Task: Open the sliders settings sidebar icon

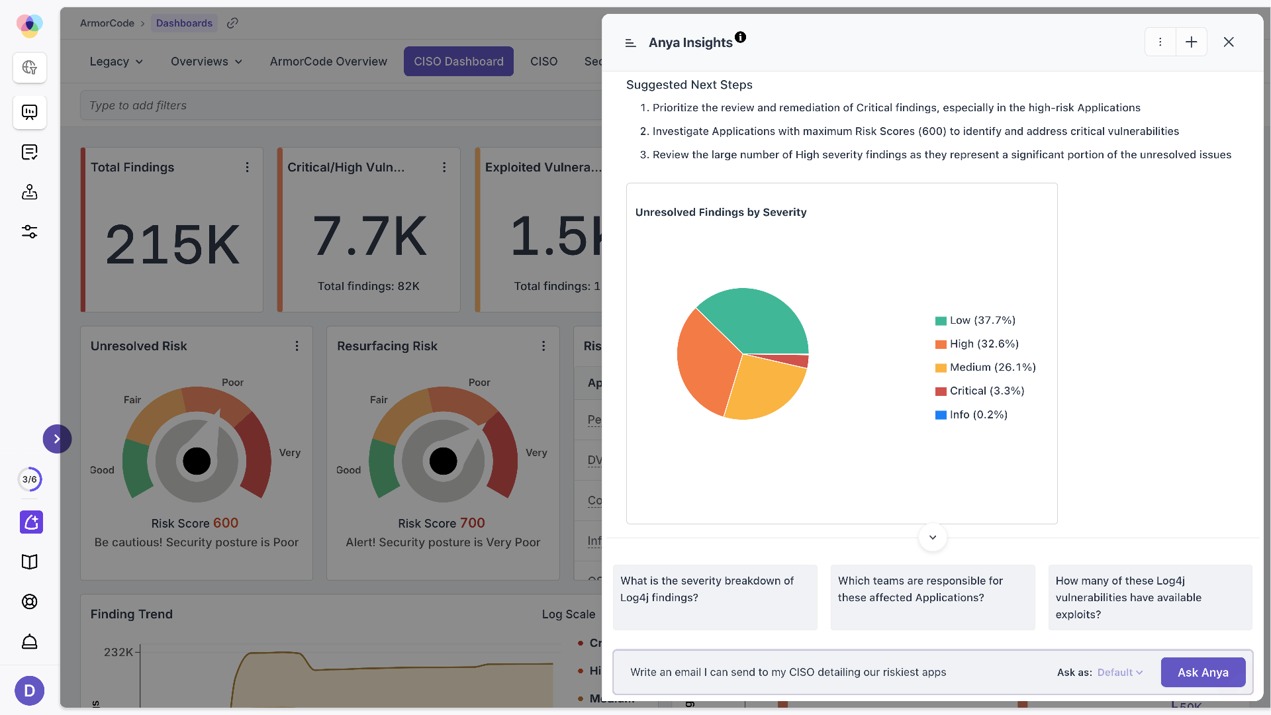Action: pyautogui.click(x=30, y=232)
